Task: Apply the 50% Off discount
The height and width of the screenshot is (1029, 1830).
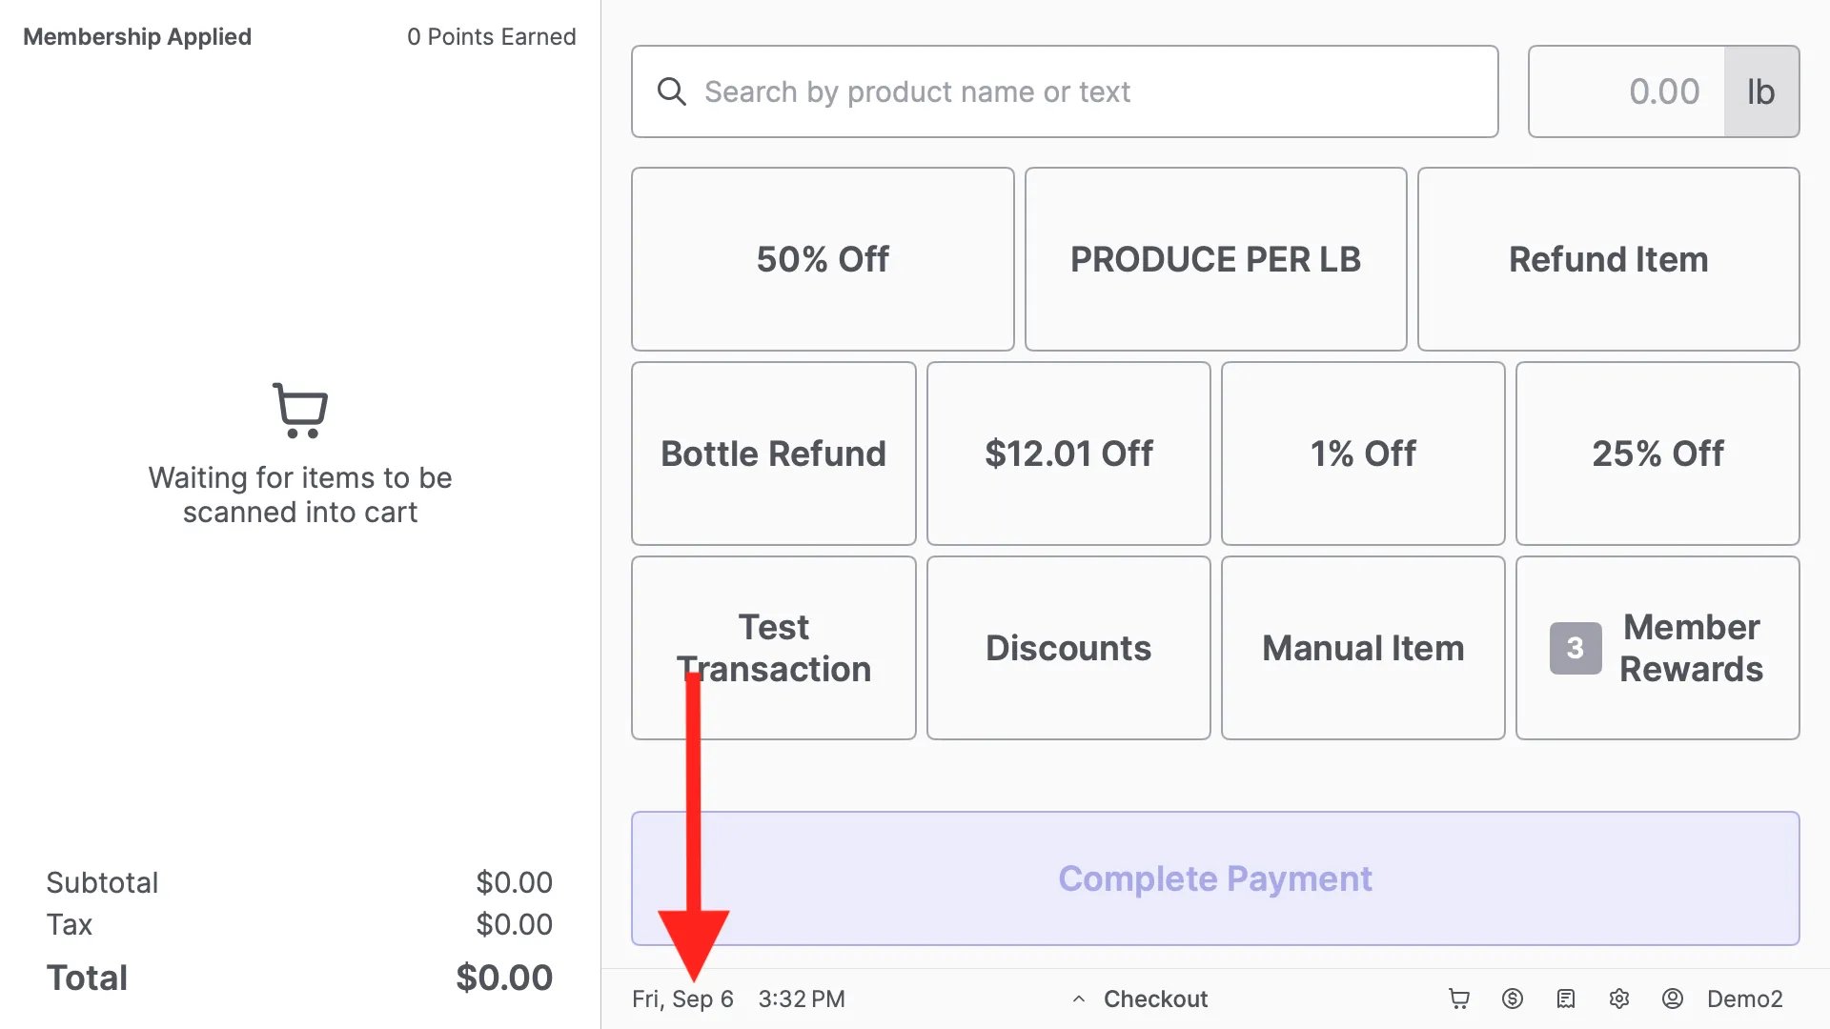Action: 823,259
